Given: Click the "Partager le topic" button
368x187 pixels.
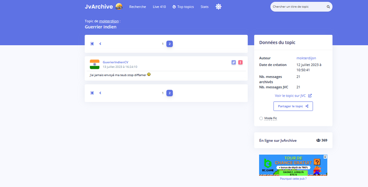Looking at the screenshot, I should (x=293, y=106).
